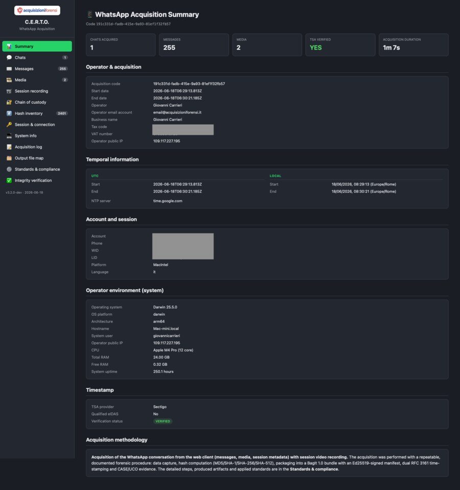View the Chain of custody page
460x490 pixels.
click(x=37, y=102)
